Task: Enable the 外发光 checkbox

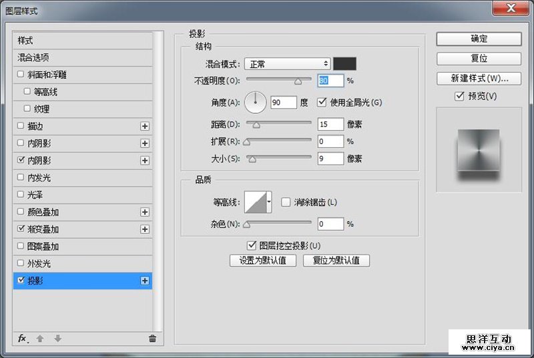Action: (21, 263)
